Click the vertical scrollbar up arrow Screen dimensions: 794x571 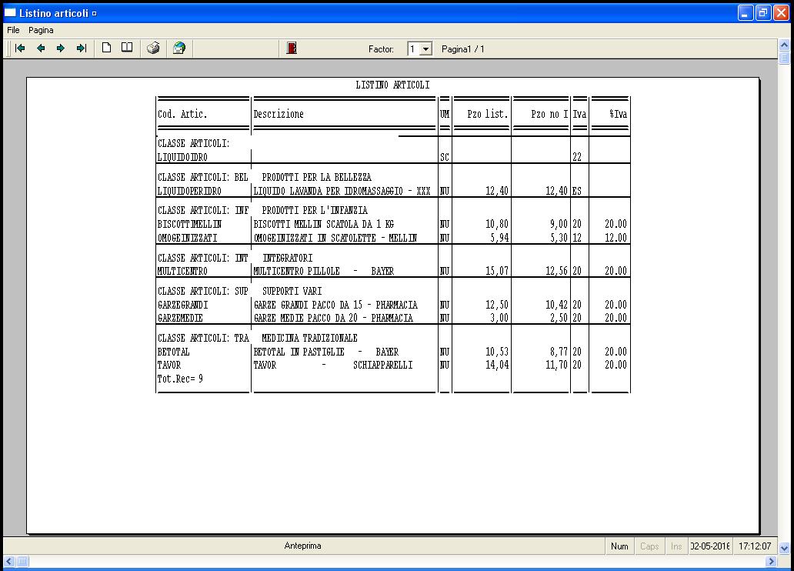click(784, 45)
